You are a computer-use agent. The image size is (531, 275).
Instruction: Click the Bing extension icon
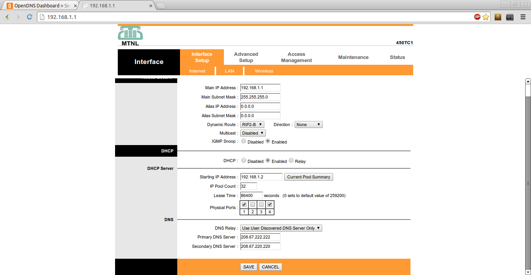pyautogui.click(x=510, y=17)
